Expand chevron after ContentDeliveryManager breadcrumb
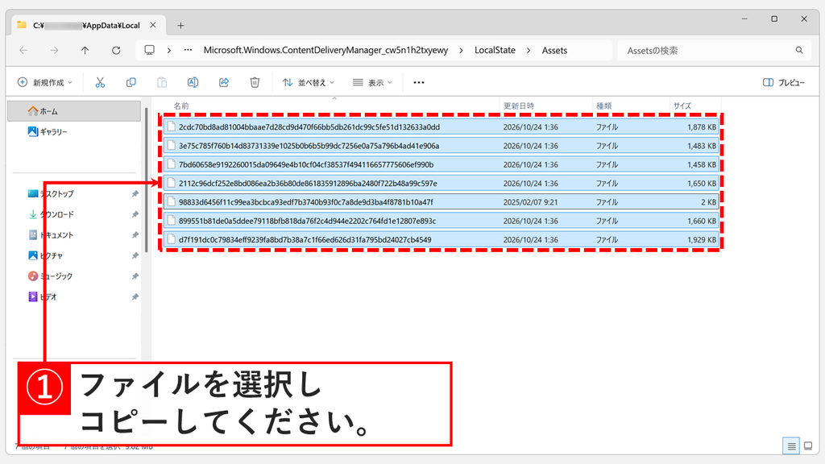Image resolution: width=825 pixels, height=464 pixels. coord(462,50)
